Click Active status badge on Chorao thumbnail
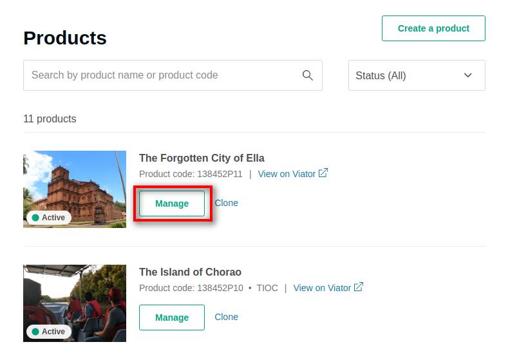The height and width of the screenshot is (351, 510). [48, 332]
